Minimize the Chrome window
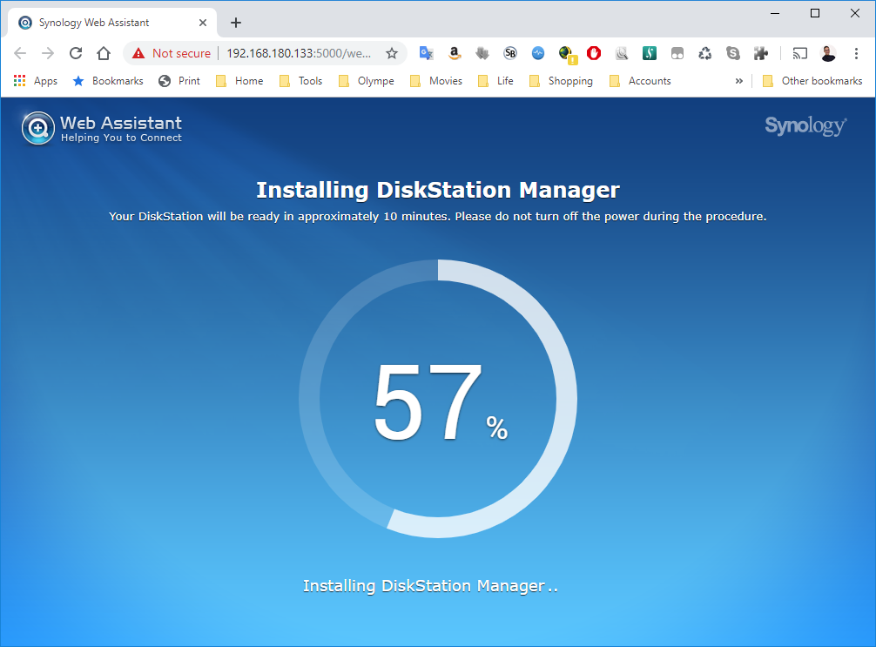This screenshot has width=876, height=647. [x=774, y=13]
